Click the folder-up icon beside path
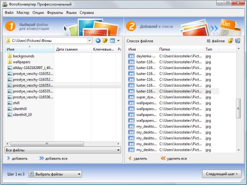 pos(105,41)
